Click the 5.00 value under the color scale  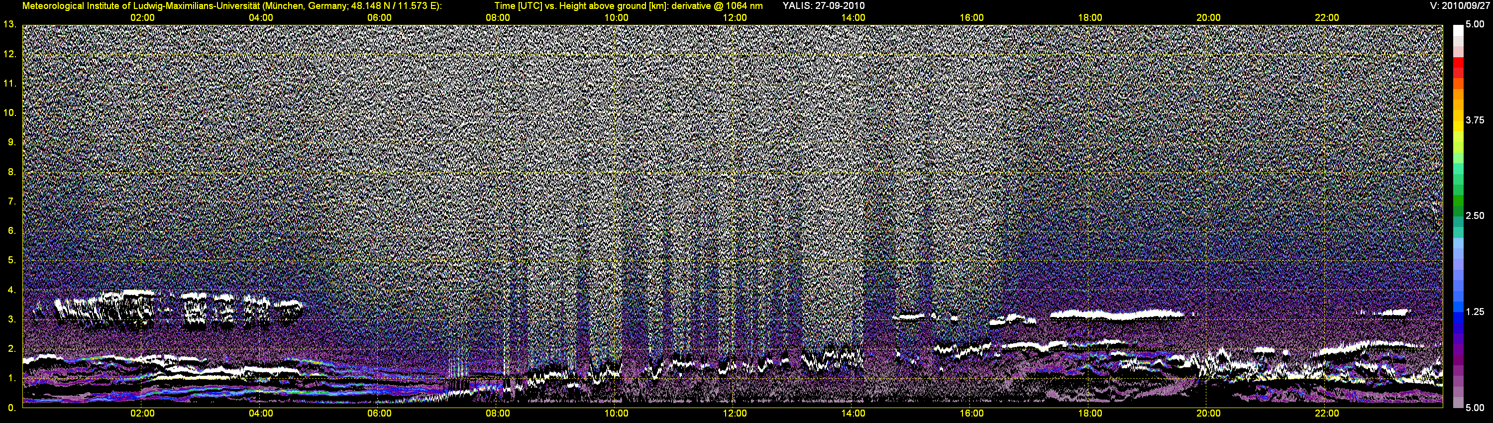[1475, 408]
